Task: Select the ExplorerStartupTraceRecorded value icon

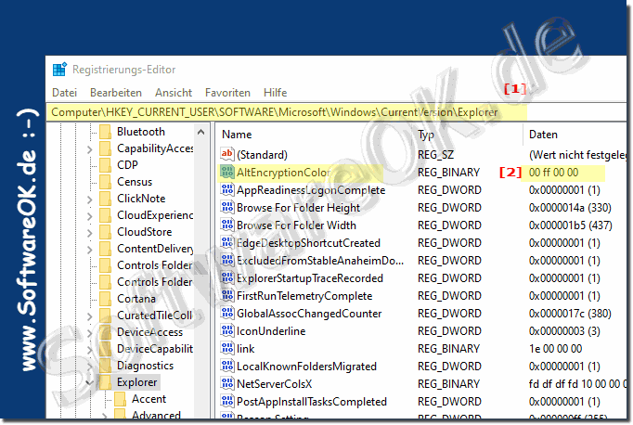Action: point(227,278)
